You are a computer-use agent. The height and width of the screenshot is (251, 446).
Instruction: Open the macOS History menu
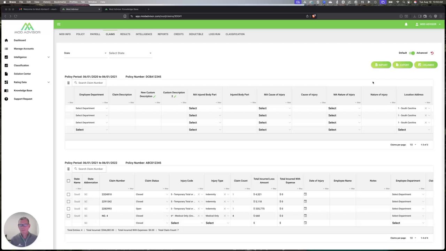(x=47, y=2)
